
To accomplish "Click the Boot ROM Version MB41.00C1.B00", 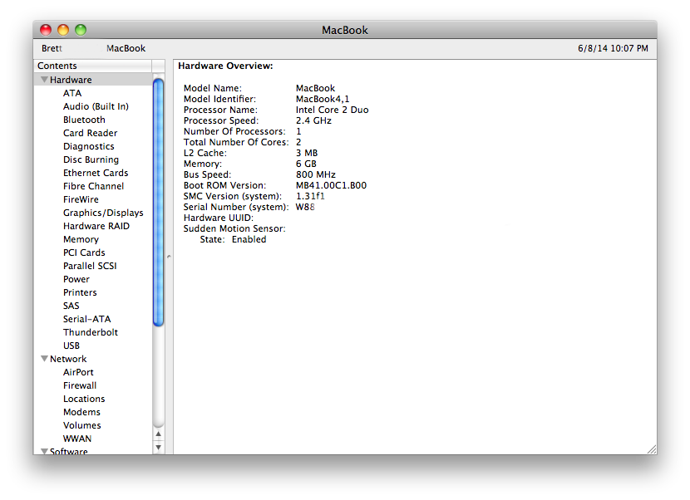I will (x=331, y=185).
